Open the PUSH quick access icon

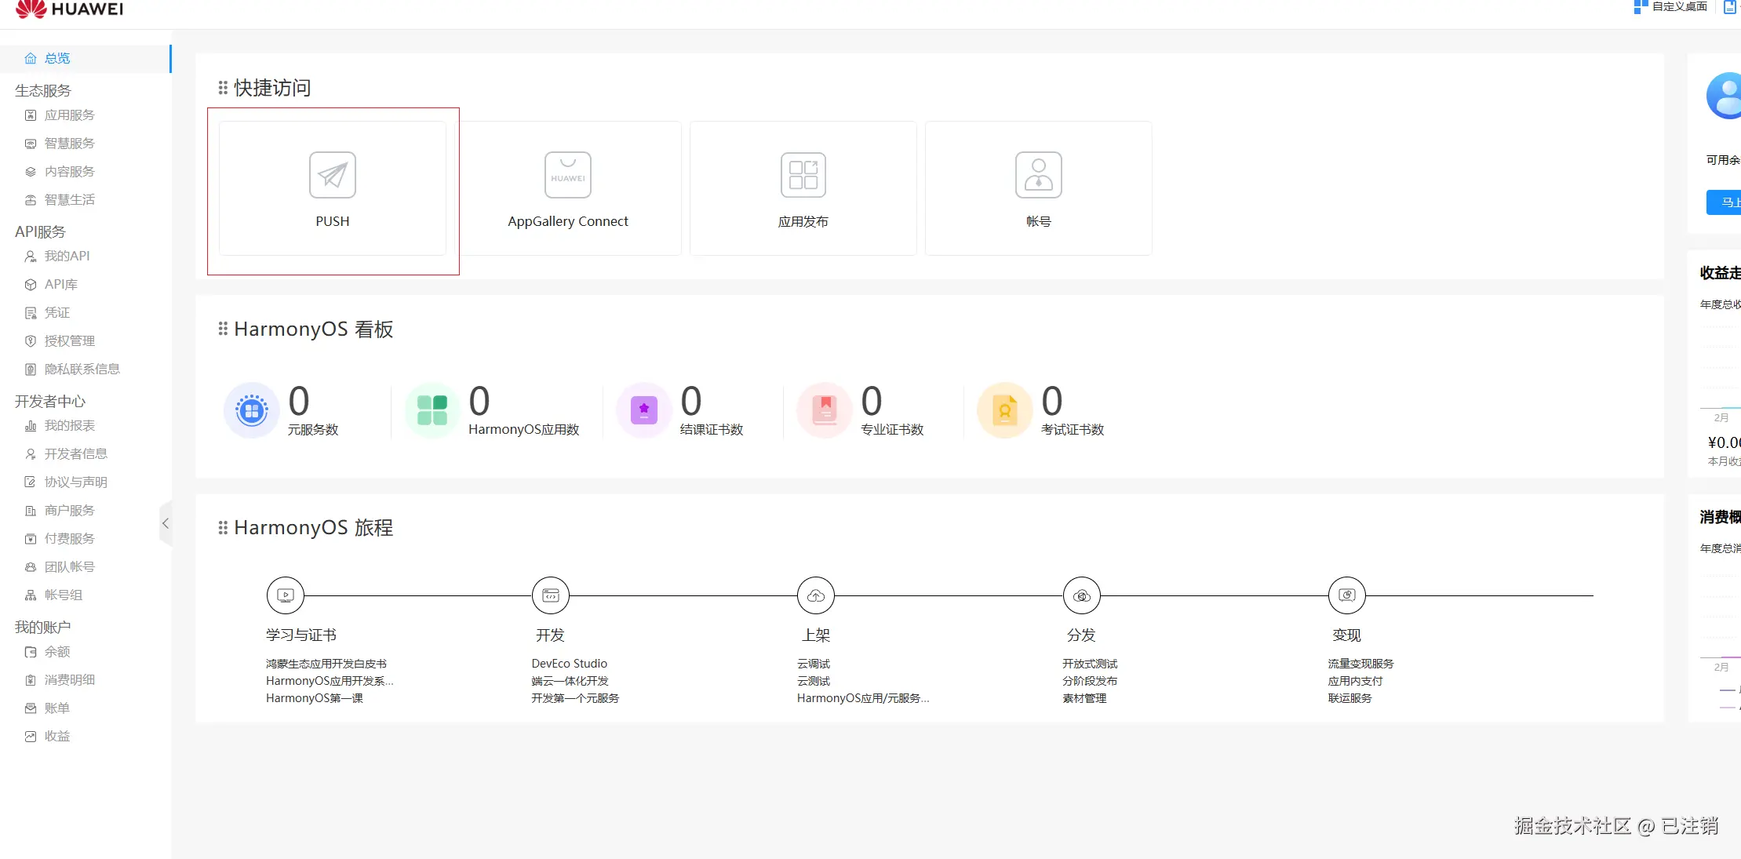click(332, 175)
